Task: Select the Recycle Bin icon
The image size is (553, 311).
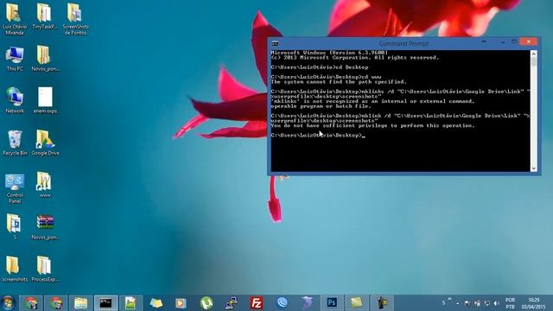Action: 15,143
